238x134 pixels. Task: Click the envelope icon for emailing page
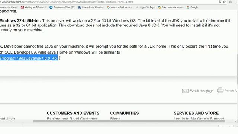coord(185,91)
